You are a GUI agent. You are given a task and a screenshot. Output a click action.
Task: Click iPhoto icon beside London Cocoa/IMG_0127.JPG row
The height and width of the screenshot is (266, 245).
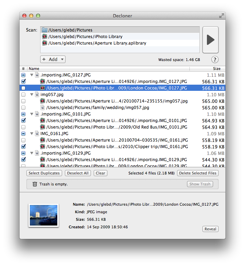(43, 88)
